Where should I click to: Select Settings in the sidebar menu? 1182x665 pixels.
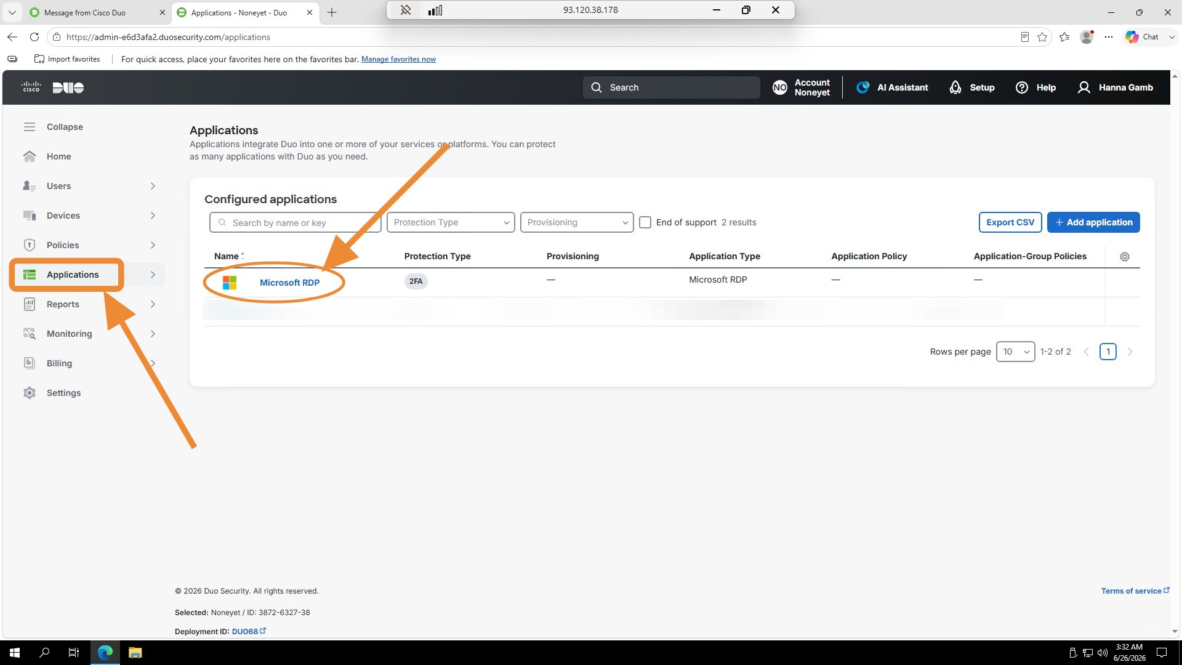63,393
